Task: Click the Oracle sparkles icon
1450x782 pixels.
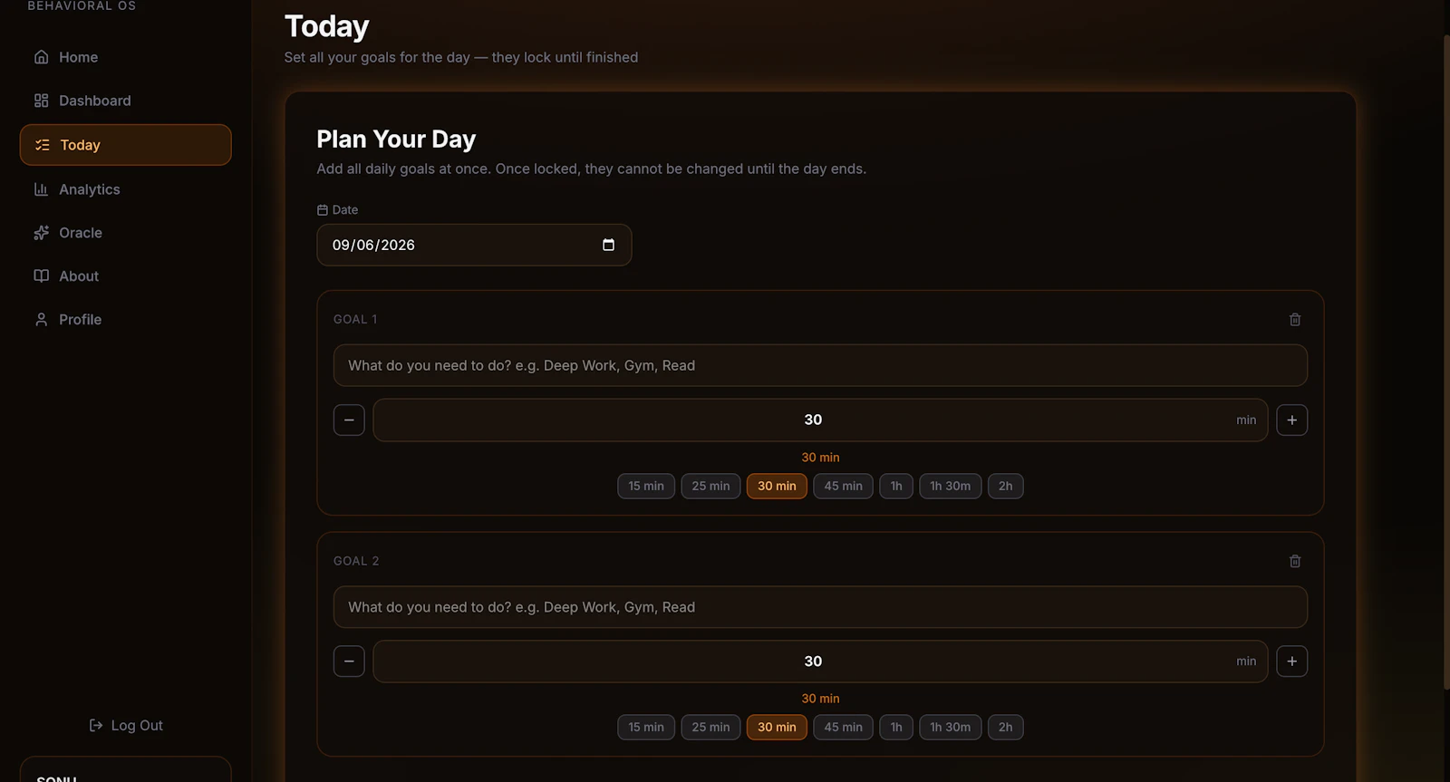Action: click(41, 233)
